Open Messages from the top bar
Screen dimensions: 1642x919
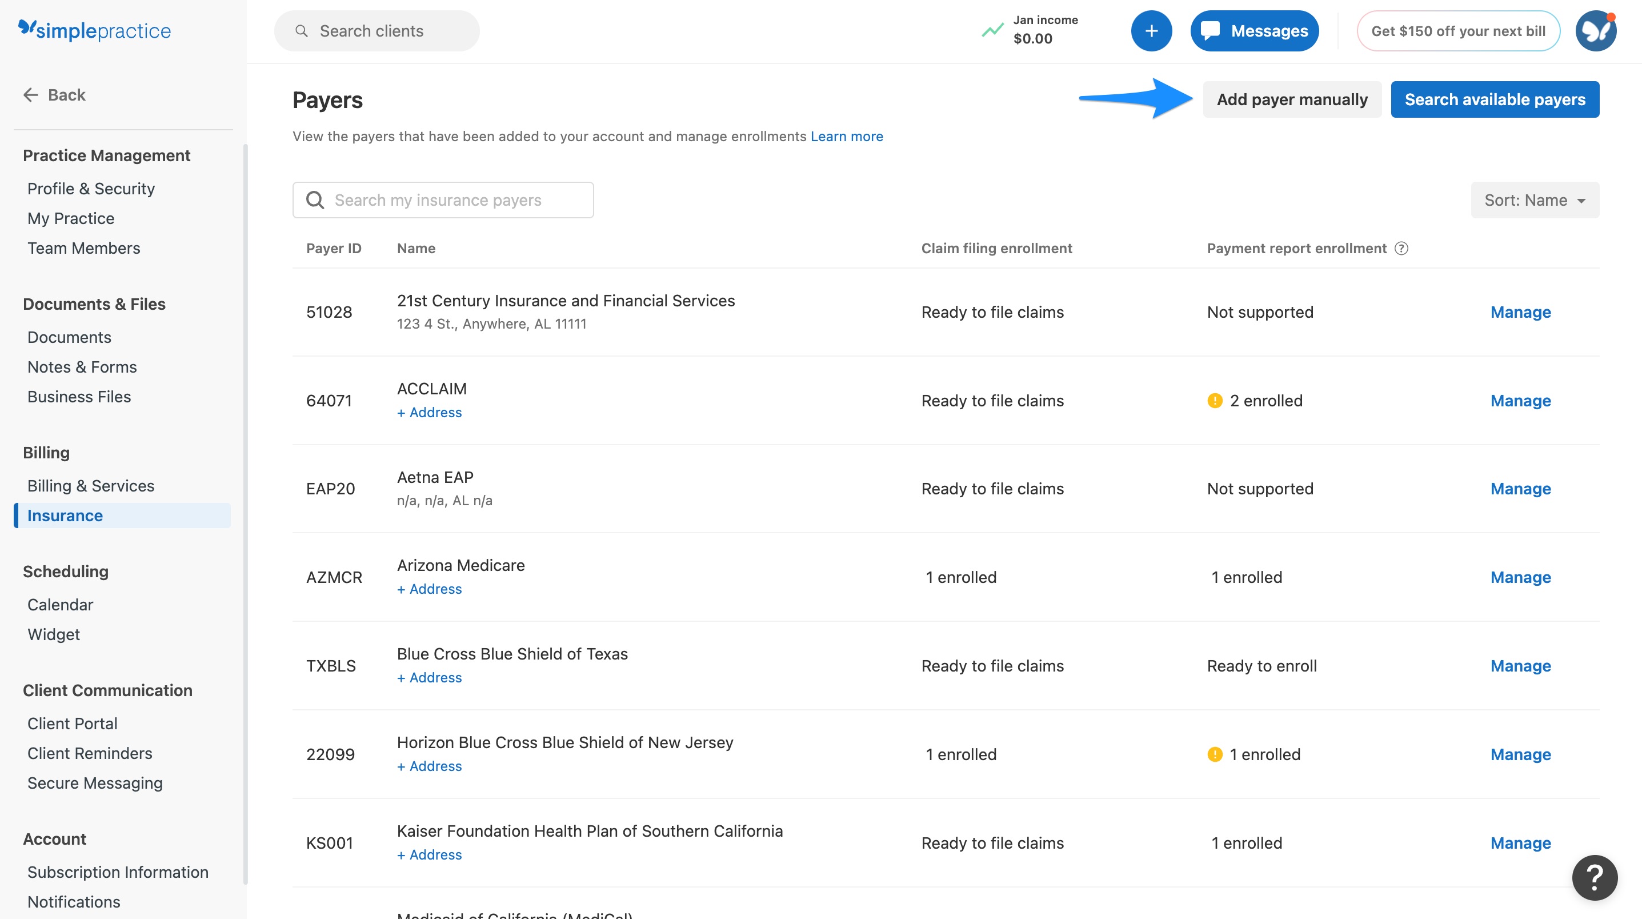[x=1254, y=31]
